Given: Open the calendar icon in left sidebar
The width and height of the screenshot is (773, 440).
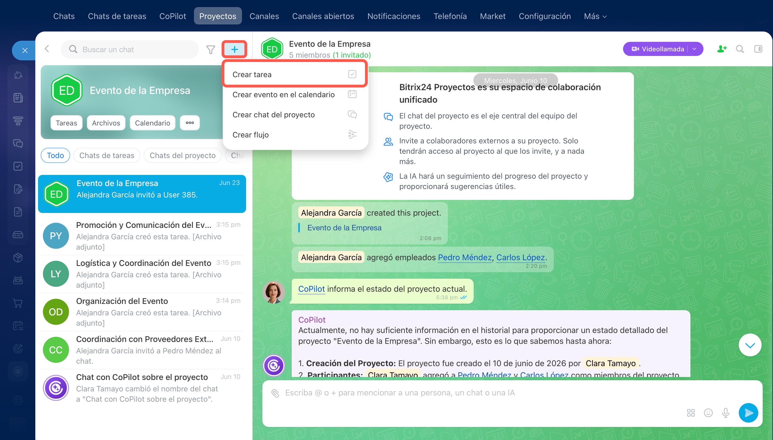Looking at the screenshot, I should (x=18, y=326).
